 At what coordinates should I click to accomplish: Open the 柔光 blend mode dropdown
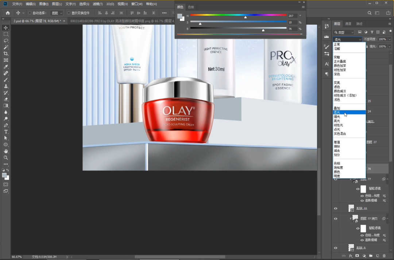coord(347,39)
